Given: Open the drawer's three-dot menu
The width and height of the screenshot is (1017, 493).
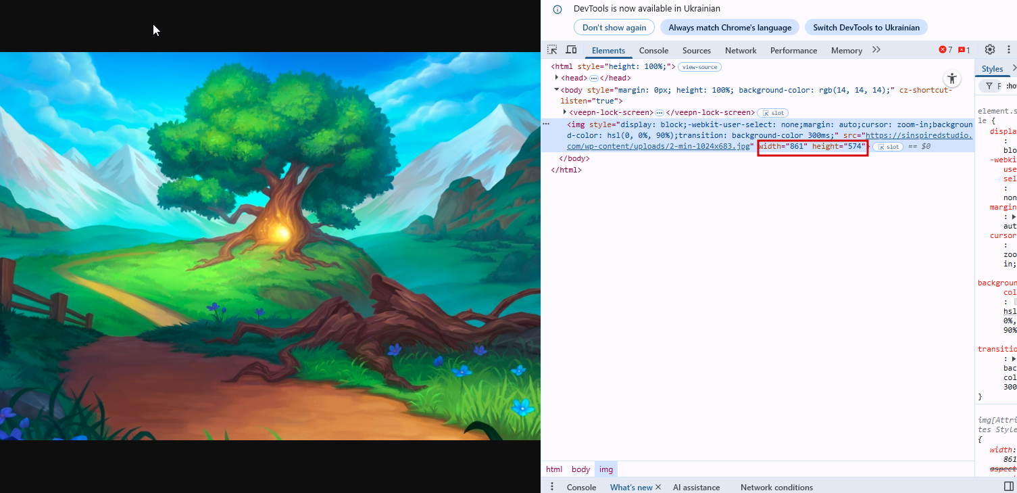Looking at the screenshot, I should click(x=552, y=487).
